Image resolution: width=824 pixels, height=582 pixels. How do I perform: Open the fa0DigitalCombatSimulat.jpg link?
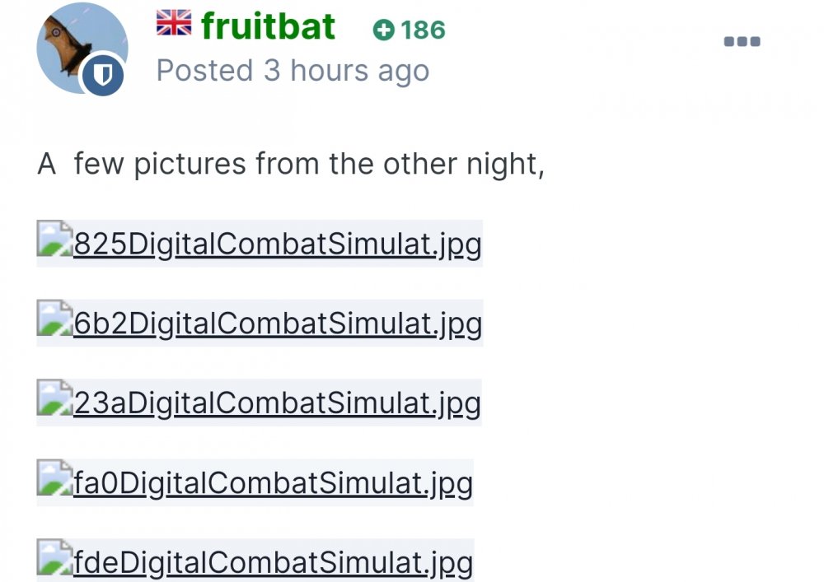[x=273, y=483]
